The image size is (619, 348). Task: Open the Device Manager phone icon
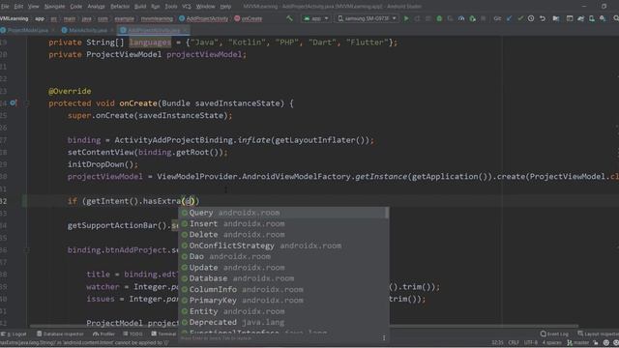(591, 18)
